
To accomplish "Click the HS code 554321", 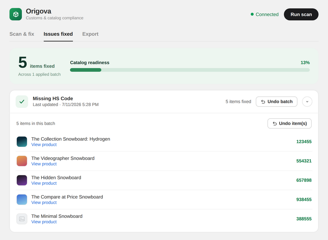I will (x=304, y=161).
